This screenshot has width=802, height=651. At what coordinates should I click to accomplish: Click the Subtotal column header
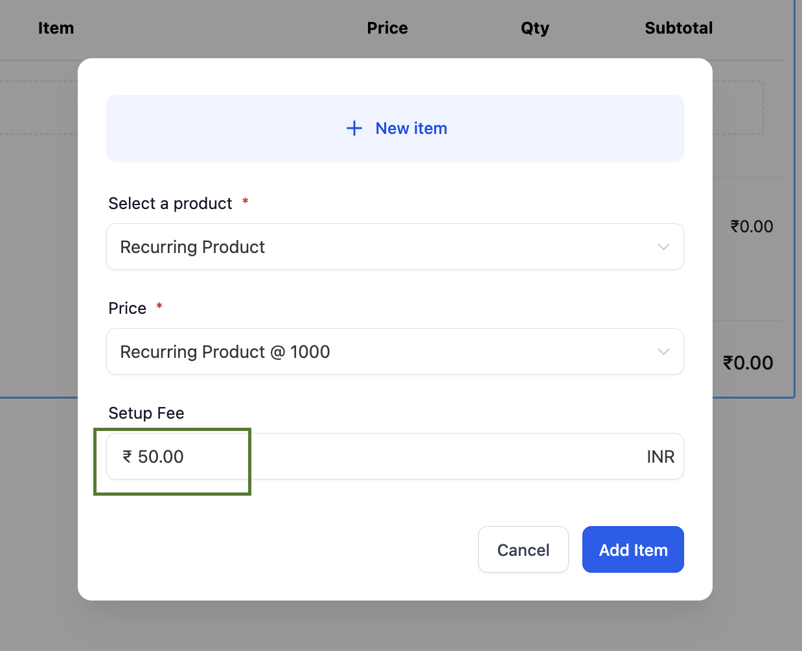click(678, 28)
